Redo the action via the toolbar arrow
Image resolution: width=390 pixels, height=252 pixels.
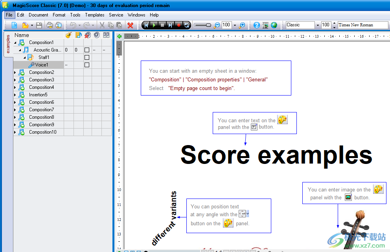pyautogui.click(x=86, y=25)
